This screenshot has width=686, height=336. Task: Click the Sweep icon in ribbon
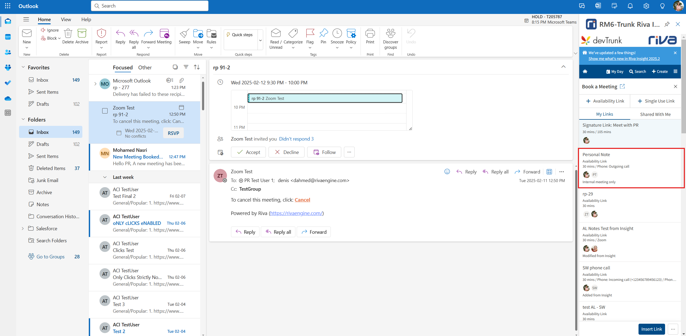click(x=184, y=34)
